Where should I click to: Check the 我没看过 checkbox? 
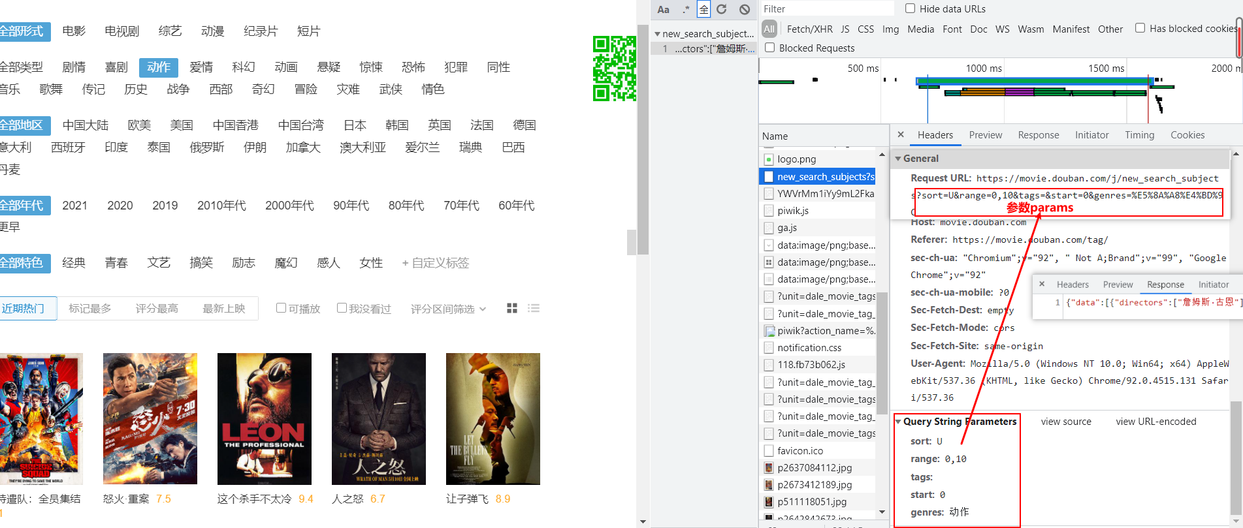coord(342,308)
